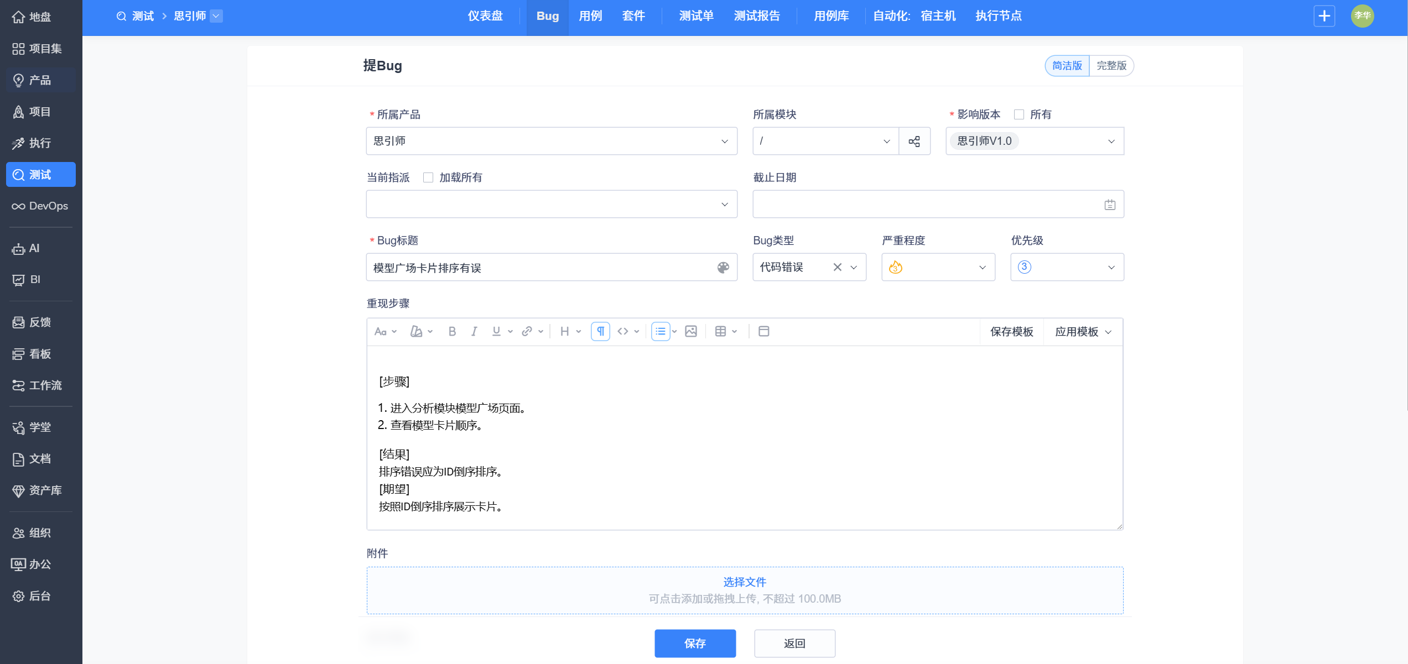Open the 优先级 priority dropdown
Image resolution: width=1408 pixels, height=664 pixels.
[1067, 268]
